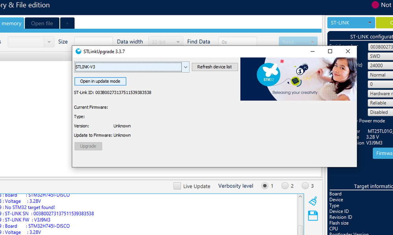Click the greyed Upgrade button
Image resolution: width=393 pixels, height=235 pixels.
point(88,146)
